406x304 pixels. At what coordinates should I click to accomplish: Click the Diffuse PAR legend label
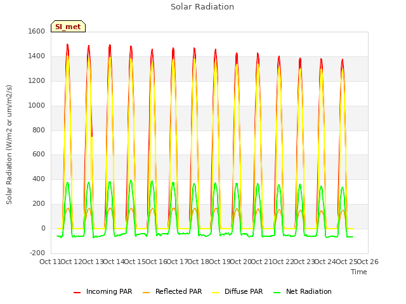(x=244, y=291)
